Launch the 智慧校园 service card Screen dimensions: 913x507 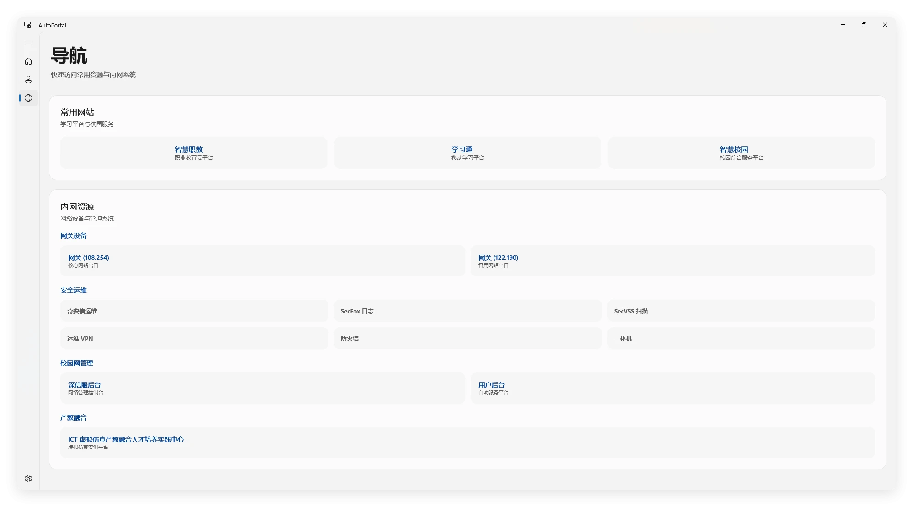click(x=741, y=153)
